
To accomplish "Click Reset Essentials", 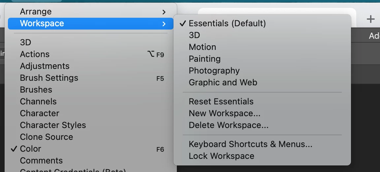I will click(x=221, y=102).
